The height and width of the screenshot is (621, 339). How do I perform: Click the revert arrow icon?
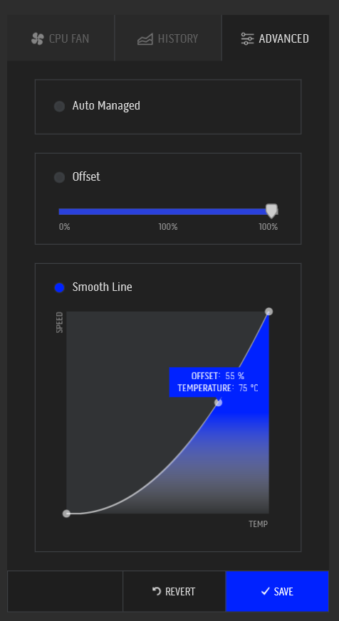click(x=157, y=591)
